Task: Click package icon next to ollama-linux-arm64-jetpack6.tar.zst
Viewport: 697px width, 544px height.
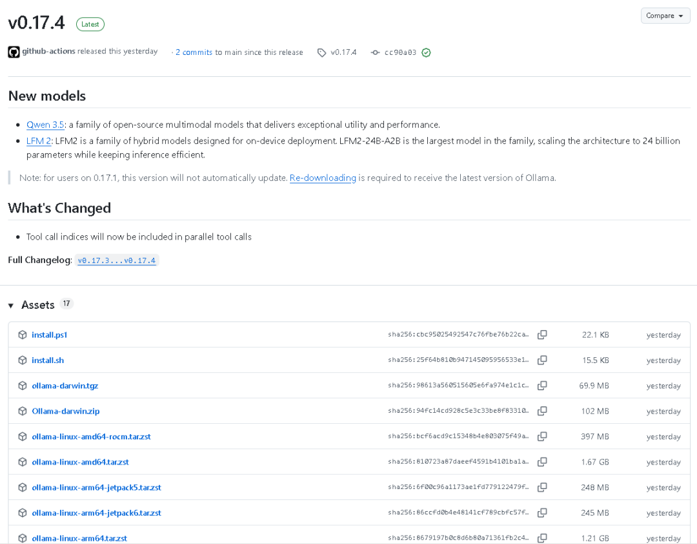Action: [22, 513]
